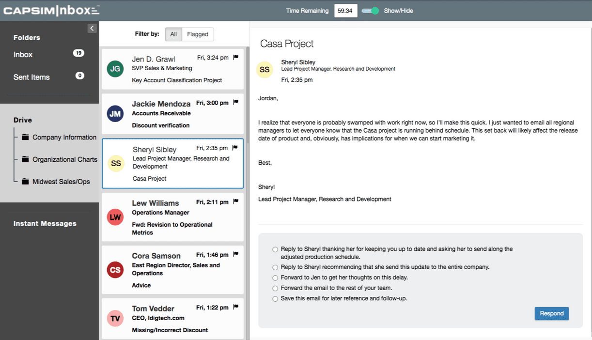
Task: Flag Tom Vedder's email
Action: (x=236, y=306)
